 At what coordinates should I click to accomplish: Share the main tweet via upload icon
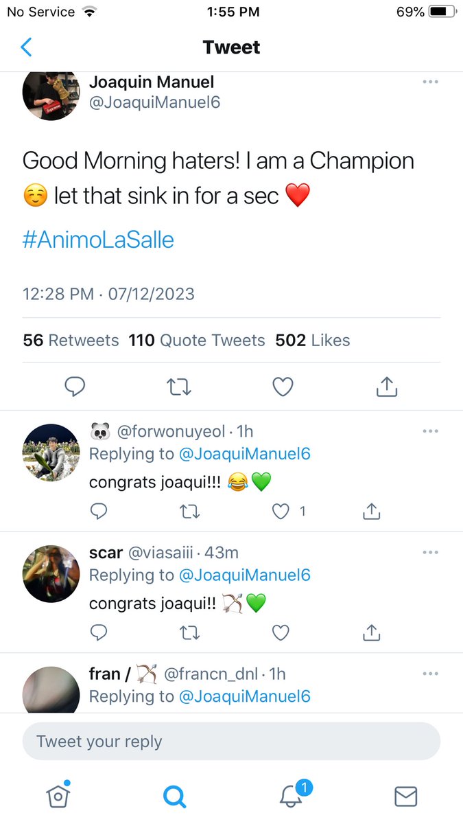[387, 387]
